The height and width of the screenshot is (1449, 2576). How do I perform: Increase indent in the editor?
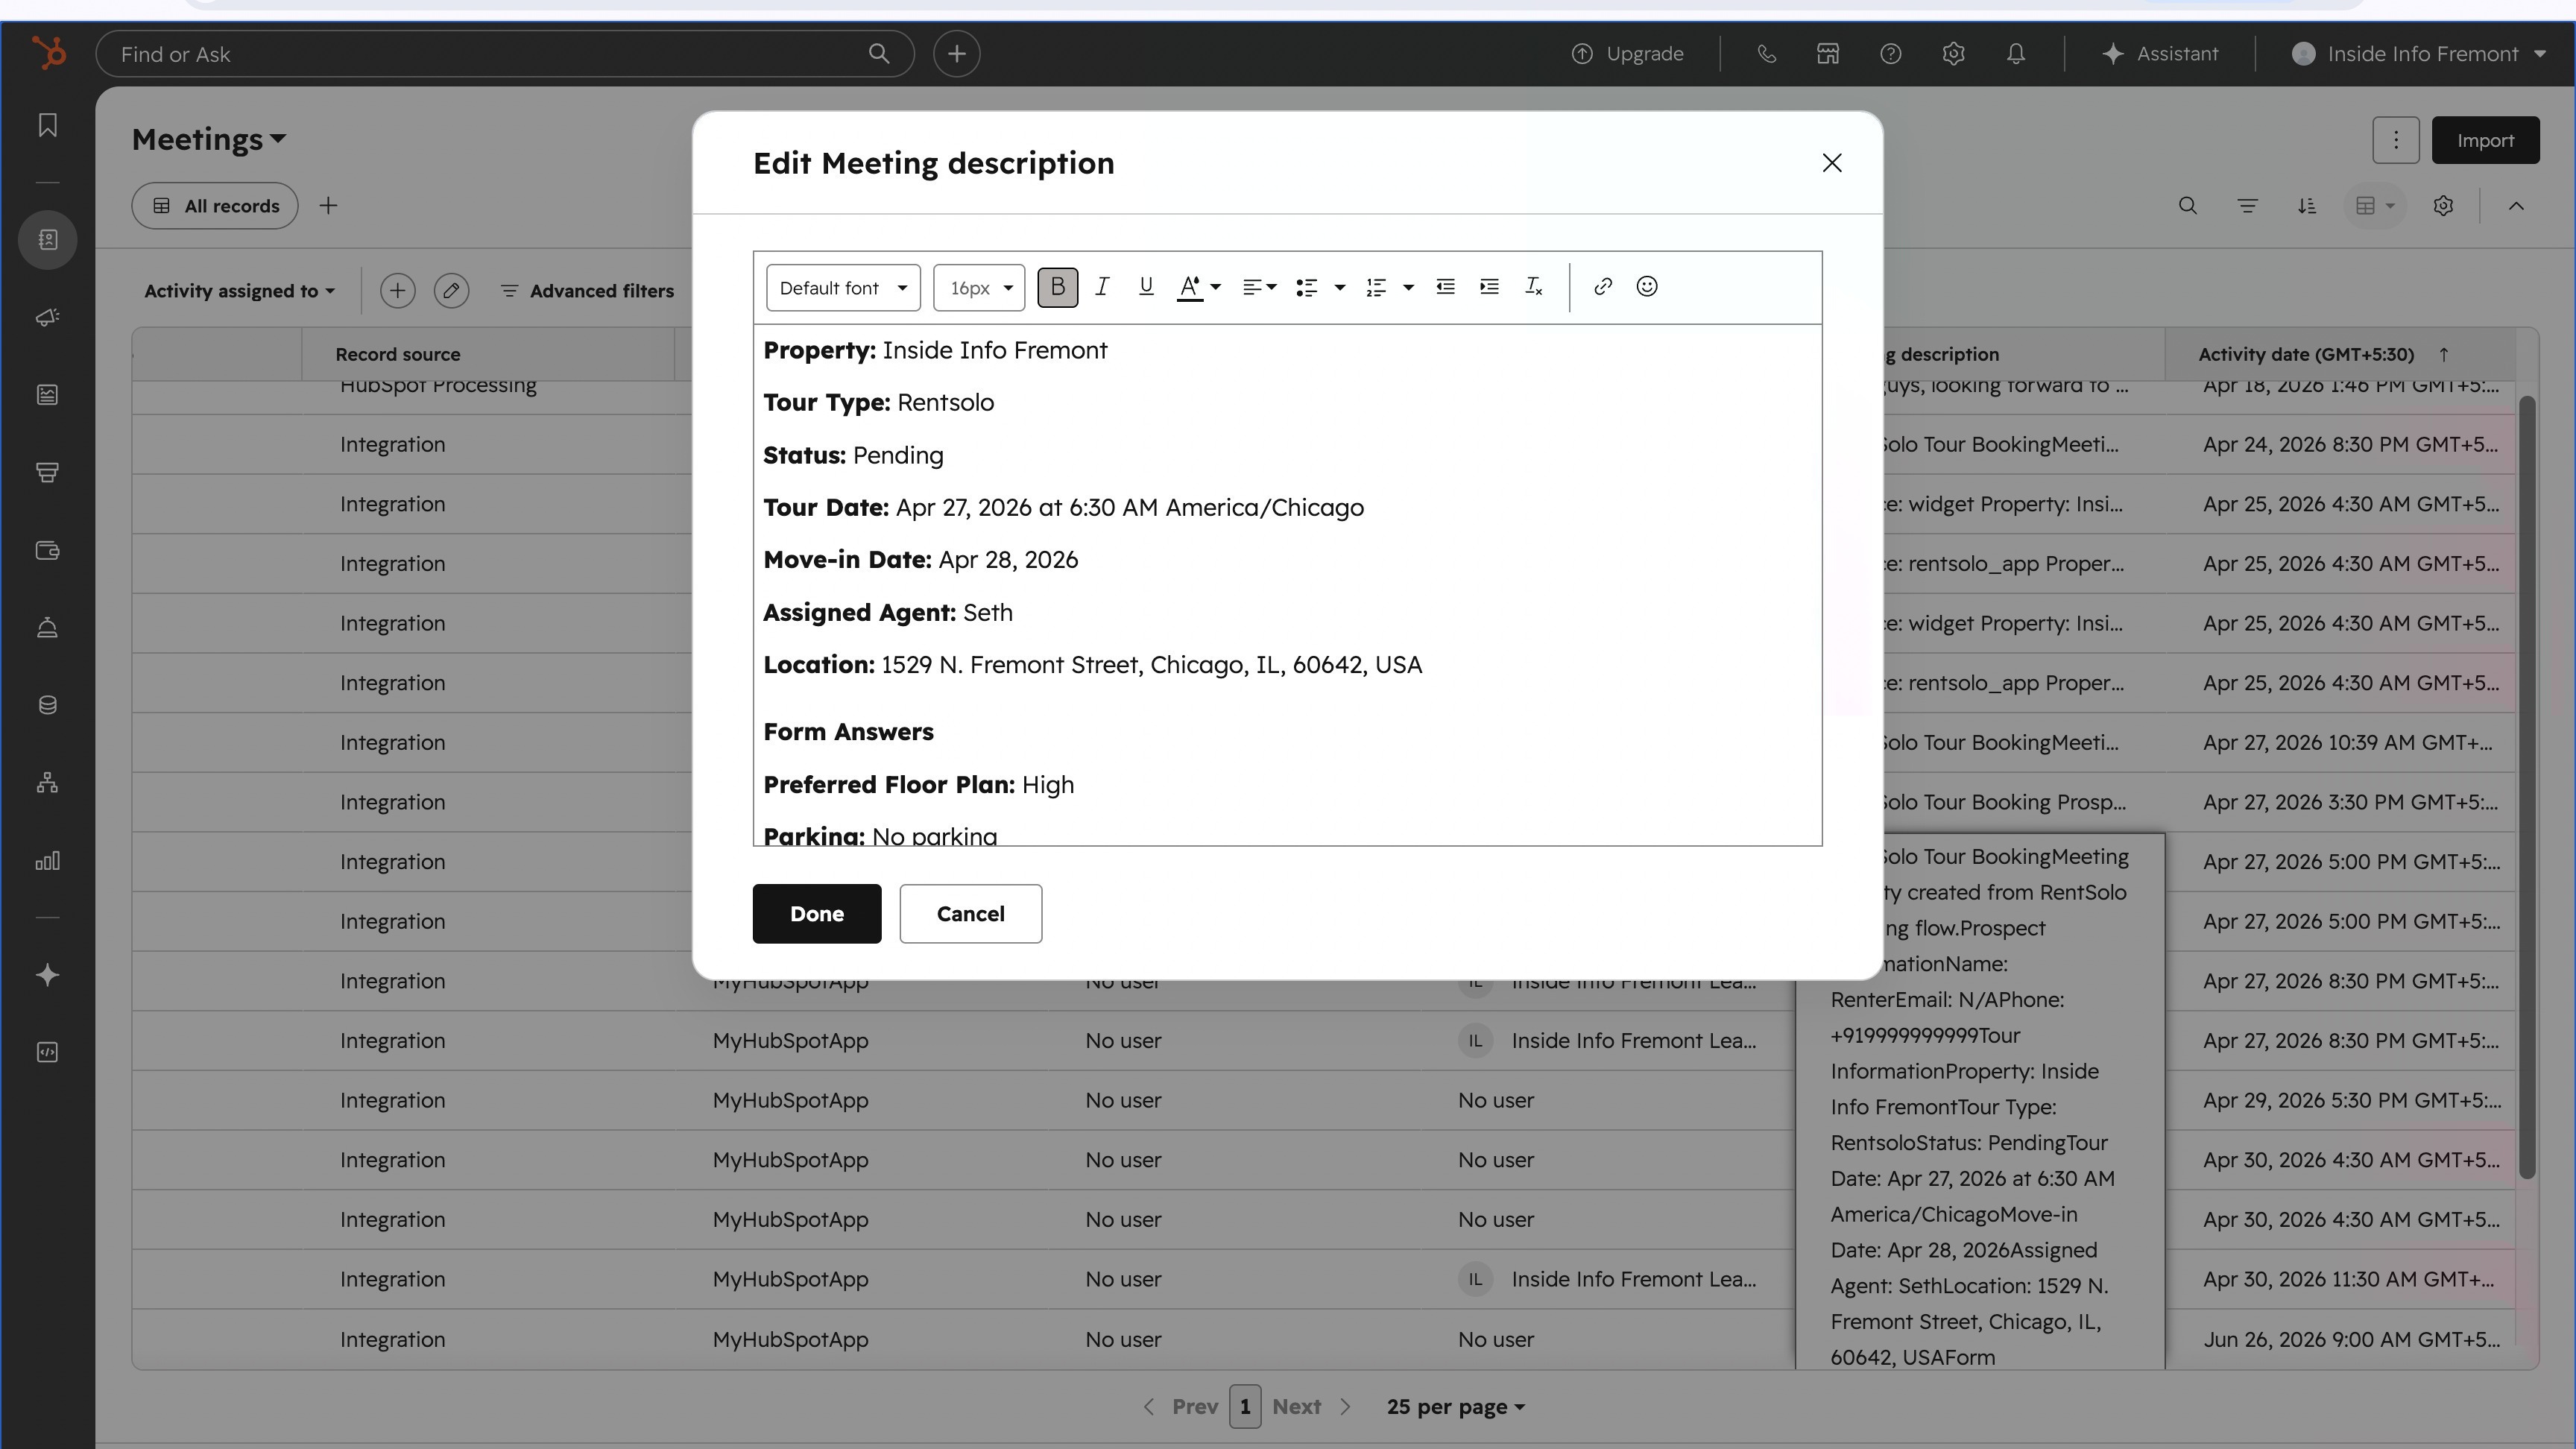1489,287
